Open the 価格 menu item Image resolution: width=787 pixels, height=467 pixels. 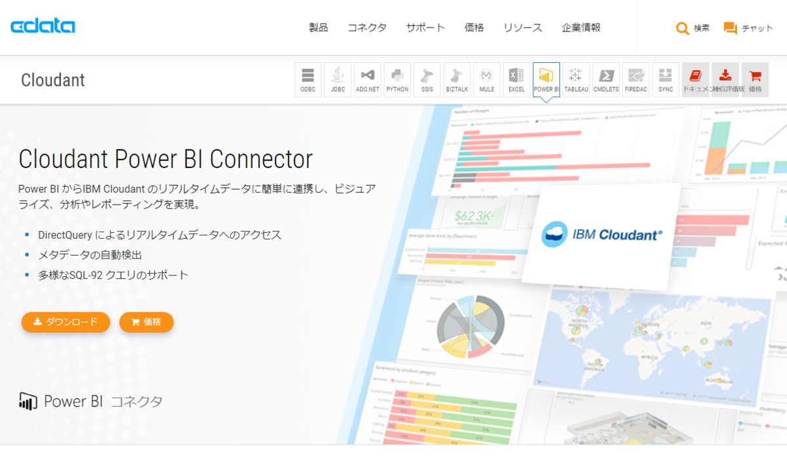pyautogui.click(x=474, y=28)
